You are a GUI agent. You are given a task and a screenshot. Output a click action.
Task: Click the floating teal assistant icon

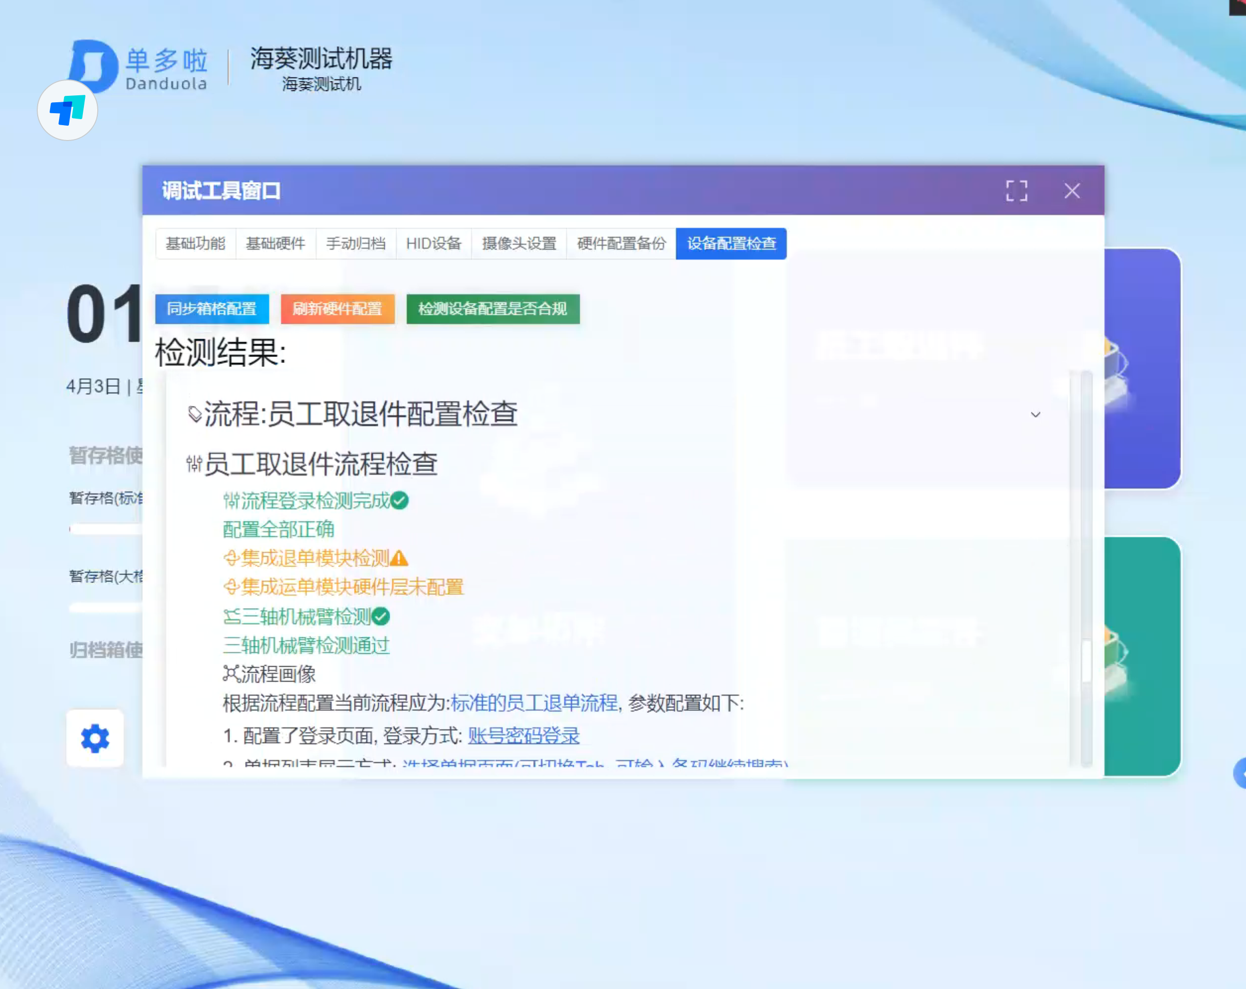coord(67,110)
